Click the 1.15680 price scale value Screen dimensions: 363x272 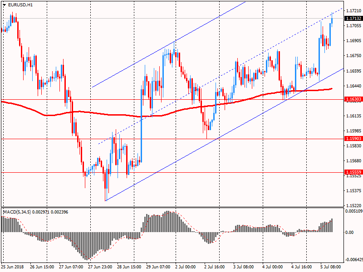[354, 161]
